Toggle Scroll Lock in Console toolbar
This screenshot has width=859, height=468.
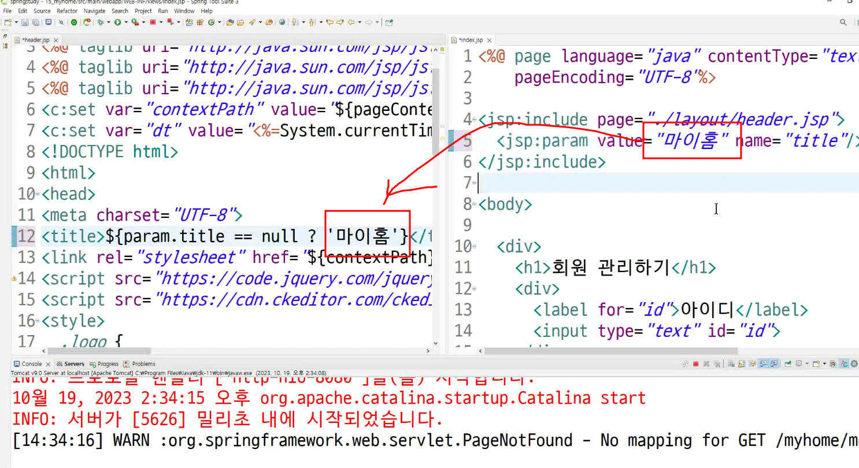[742, 364]
